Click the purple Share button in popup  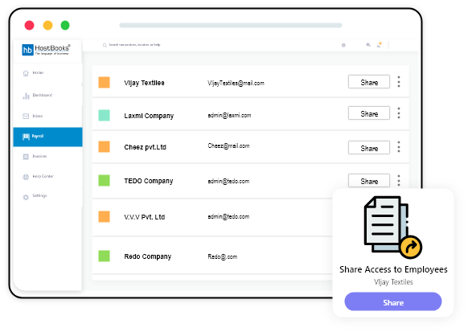point(393,301)
